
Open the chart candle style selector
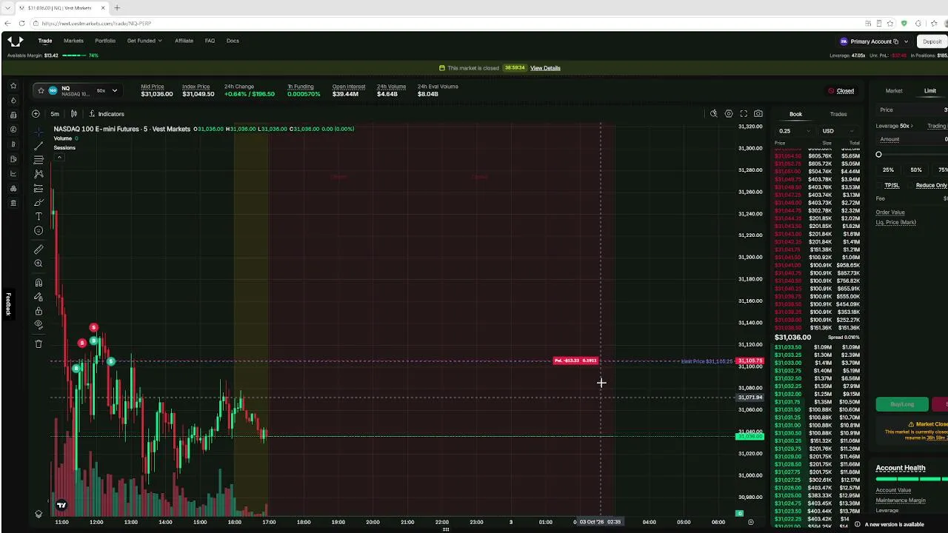[74, 114]
